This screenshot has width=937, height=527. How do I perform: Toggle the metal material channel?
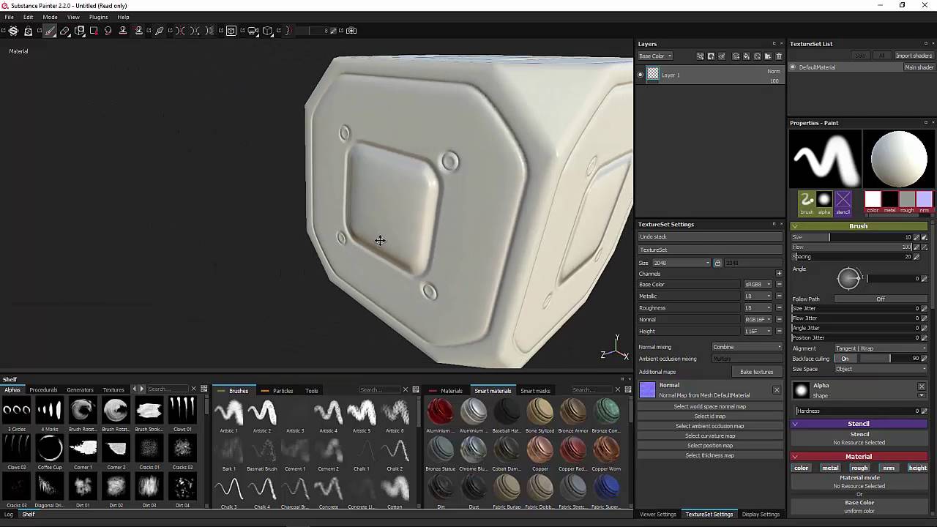pos(830,468)
